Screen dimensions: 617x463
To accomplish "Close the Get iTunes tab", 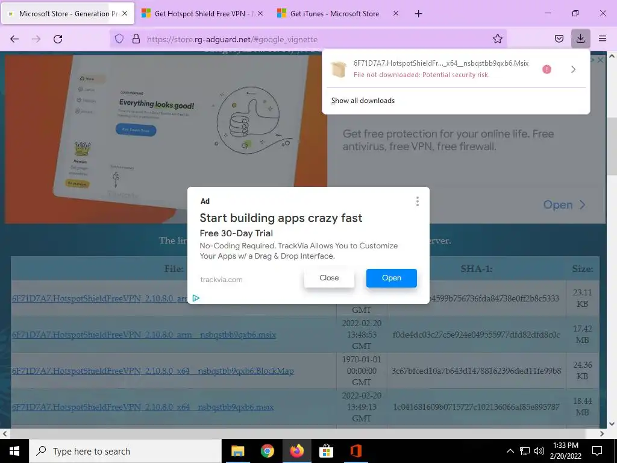I will tap(396, 13).
